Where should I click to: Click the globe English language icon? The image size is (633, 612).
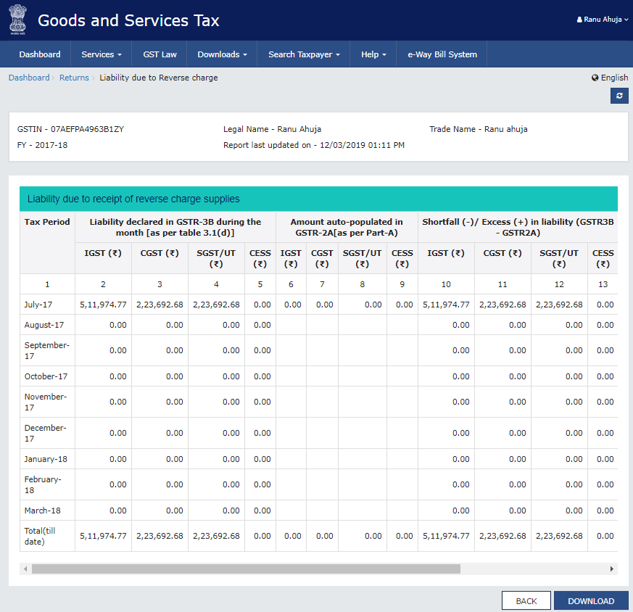[595, 78]
